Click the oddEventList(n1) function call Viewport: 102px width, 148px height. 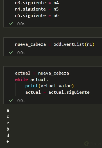point(74,44)
